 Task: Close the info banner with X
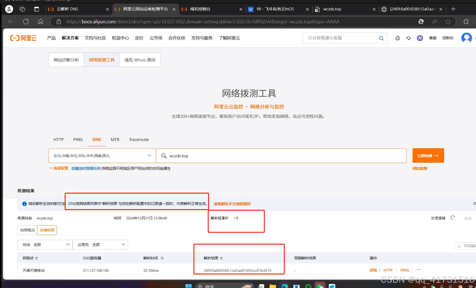tap(474, 203)
